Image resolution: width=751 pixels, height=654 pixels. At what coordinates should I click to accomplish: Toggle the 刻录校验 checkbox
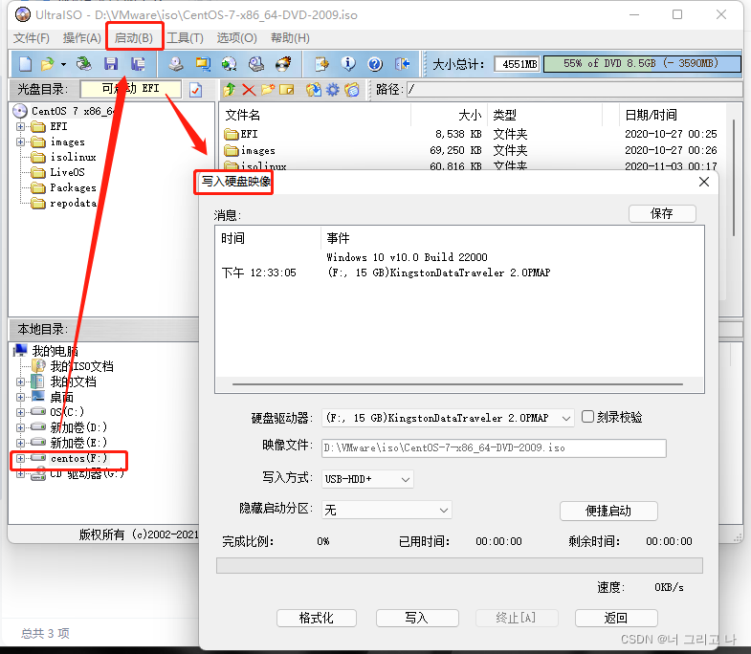(587, 417)
